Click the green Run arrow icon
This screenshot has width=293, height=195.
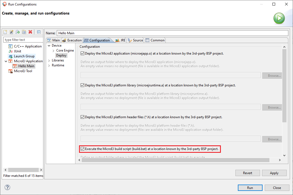[x=279, y=18]
